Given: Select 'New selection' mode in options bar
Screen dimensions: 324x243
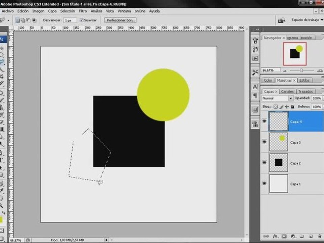Looking at the screenshot, I should (x=18, y=20).
